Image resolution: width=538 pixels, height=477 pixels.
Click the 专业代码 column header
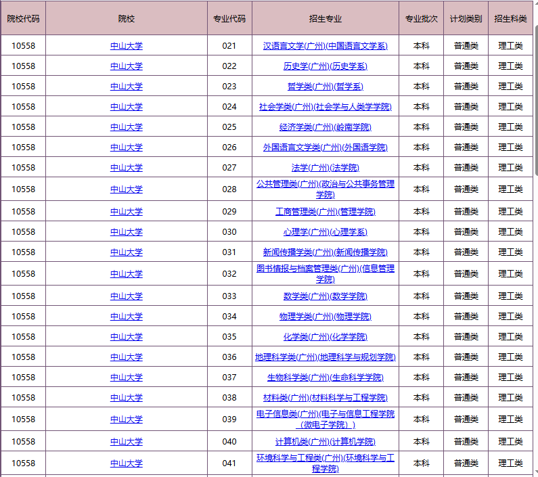click(229, 18)
